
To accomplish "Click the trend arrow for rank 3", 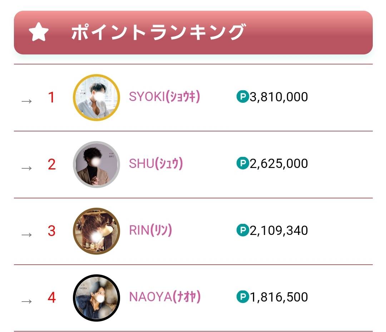I will click(27, 235).
